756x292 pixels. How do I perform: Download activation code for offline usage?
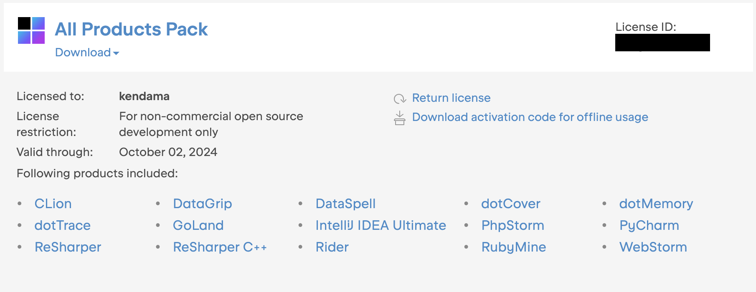coord(530,117)
